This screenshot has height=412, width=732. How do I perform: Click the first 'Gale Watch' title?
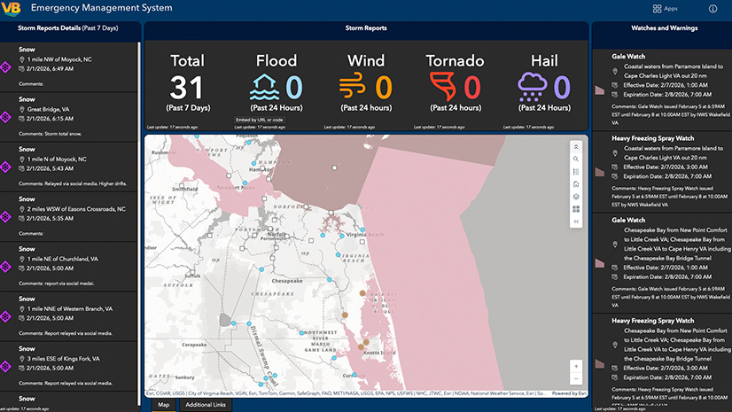628,56
